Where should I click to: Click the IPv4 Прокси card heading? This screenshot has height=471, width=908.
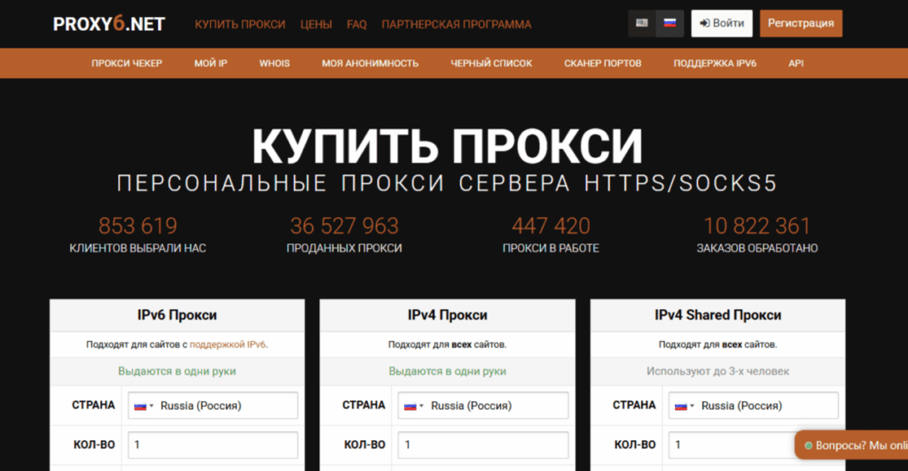pyautogui.click(x=447, y=315)
